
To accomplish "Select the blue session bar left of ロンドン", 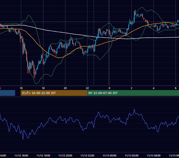I will [x=8, y=93].
